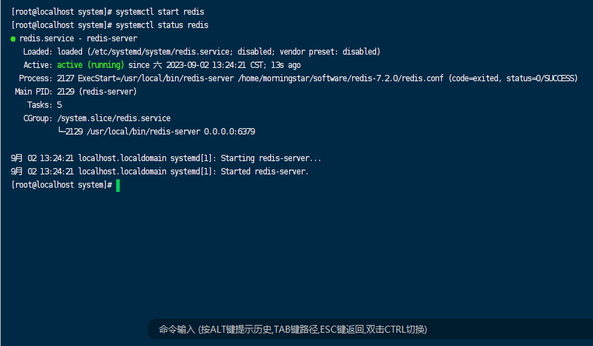Click the Tasks: 5 line
This screenshot has width=593, height=346.
click(44, 105)
